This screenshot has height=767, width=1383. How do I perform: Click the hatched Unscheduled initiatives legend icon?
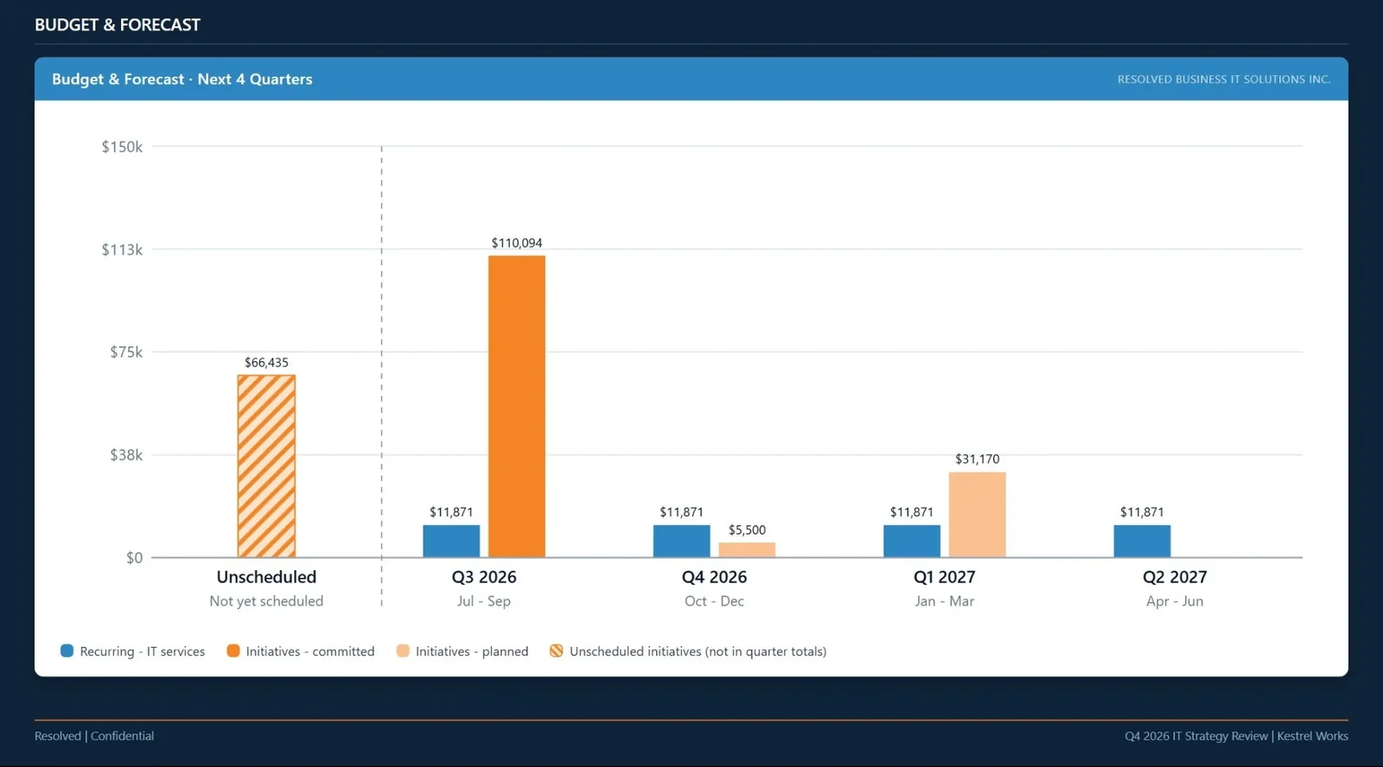click(x=557, y=650)
